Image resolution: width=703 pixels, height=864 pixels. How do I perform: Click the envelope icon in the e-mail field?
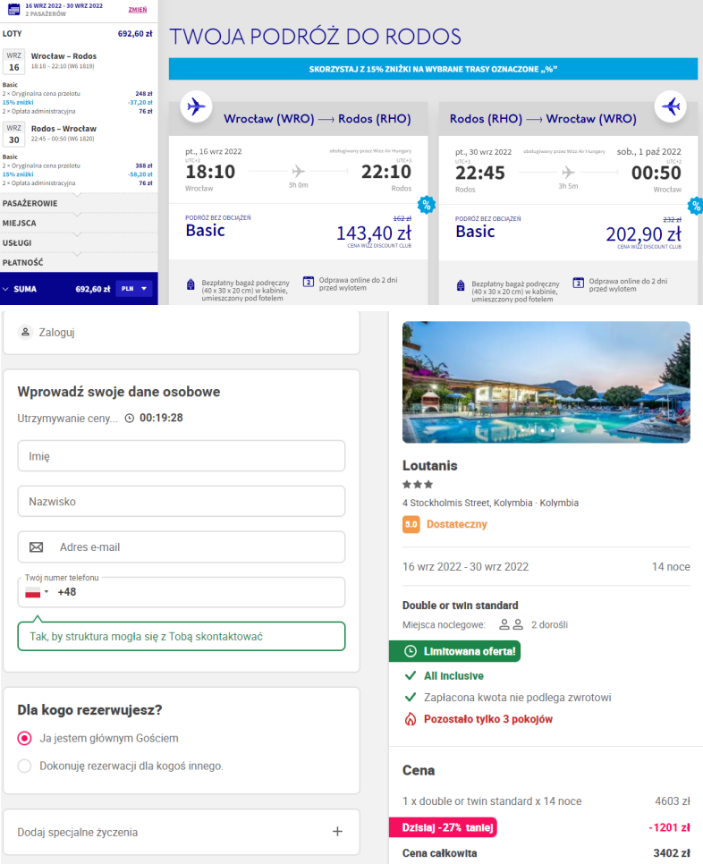[x=37, y=546]
